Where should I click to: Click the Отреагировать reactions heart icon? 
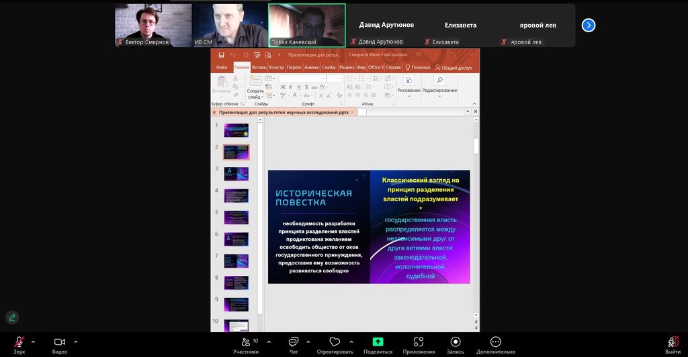click(x=335, y=342)
